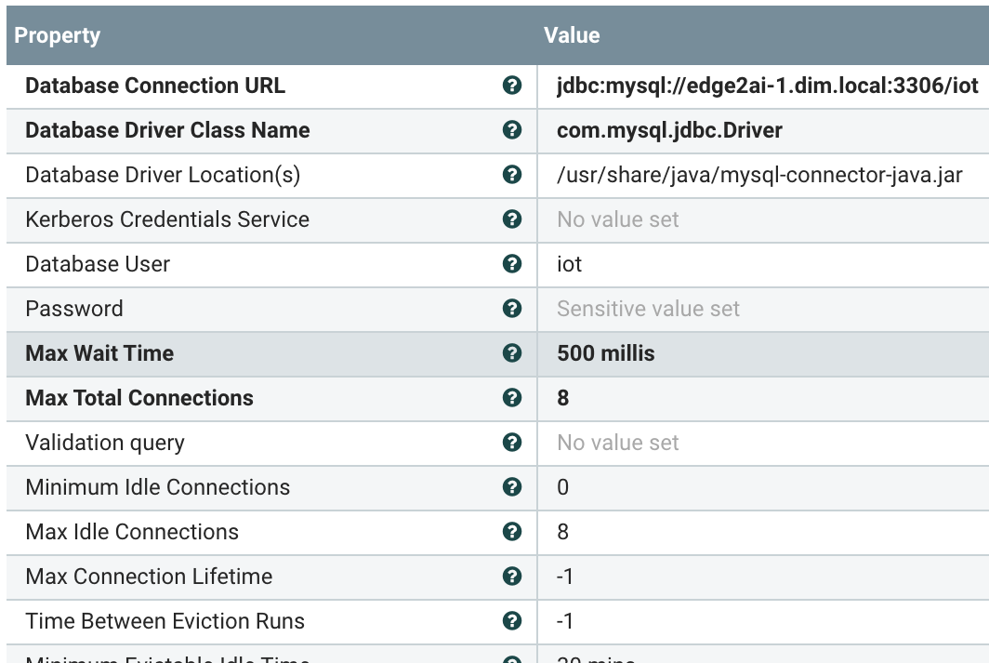Open help tooltip for Database Driver Location(s)
The image size is (989, 663).
tap(511, 175)
